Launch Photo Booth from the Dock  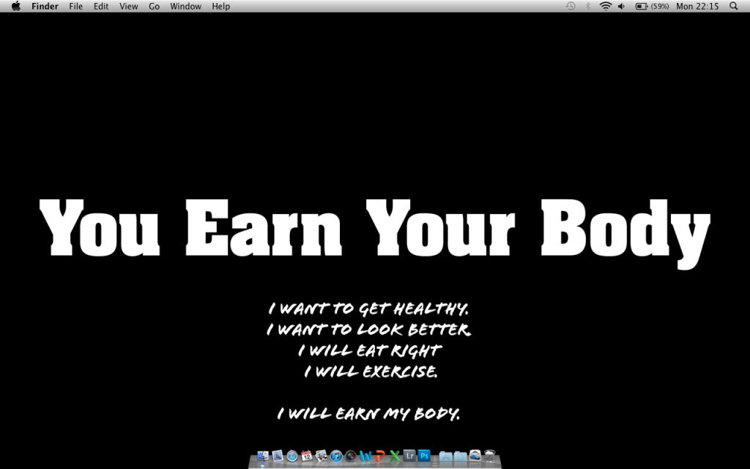(350, 455)
